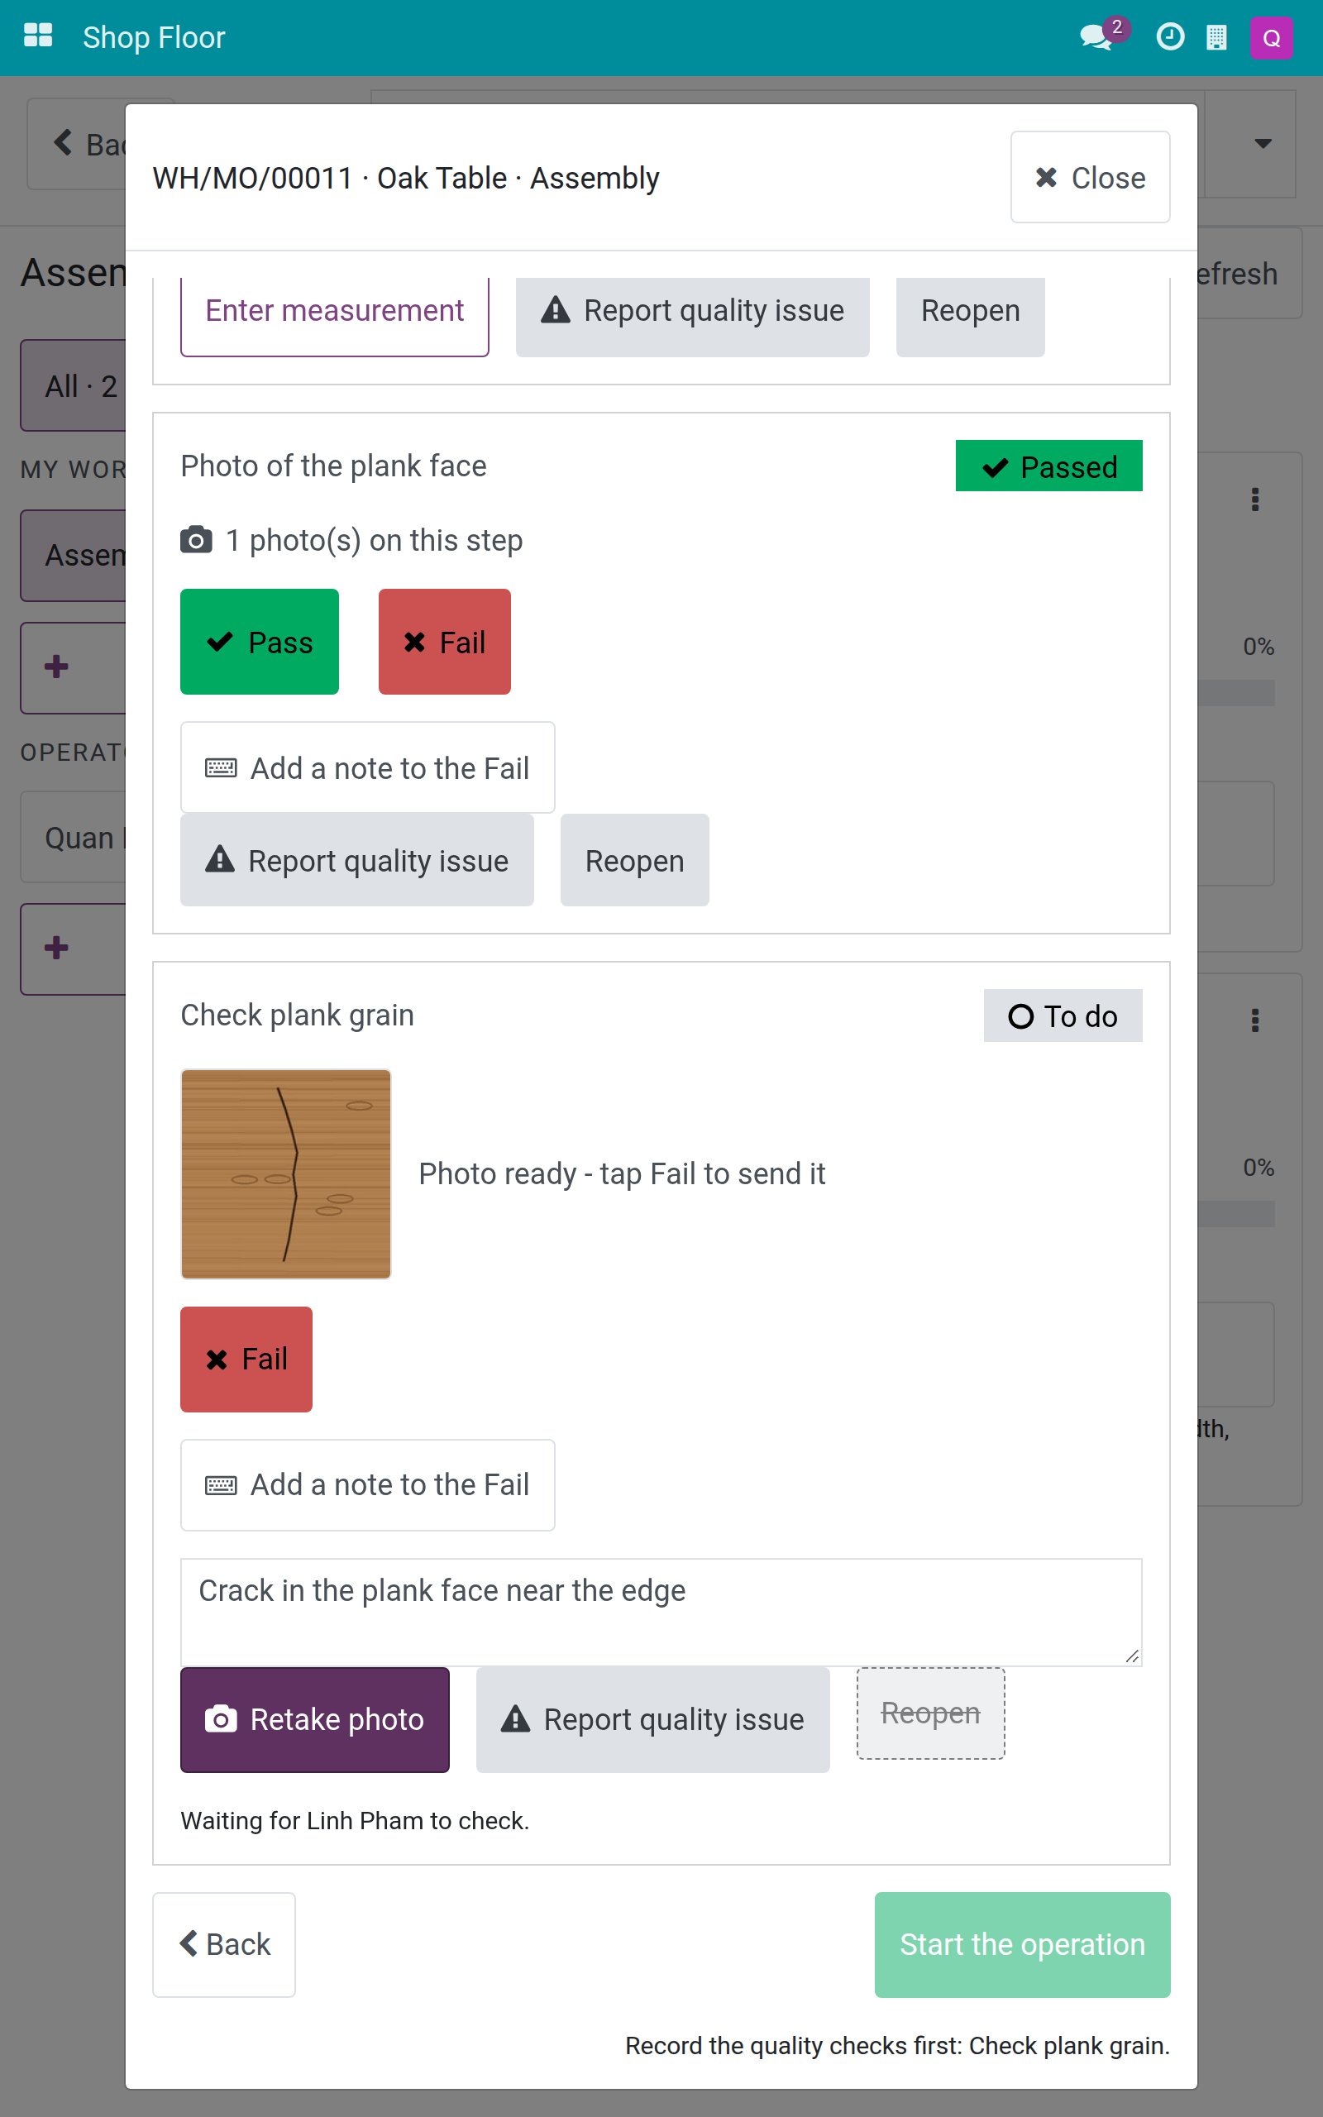Mark plank face photo step as Fail

coord(445,642)
